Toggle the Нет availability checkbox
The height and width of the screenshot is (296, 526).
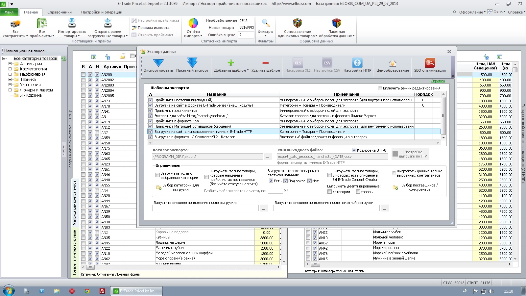click(x=309, y=181)
